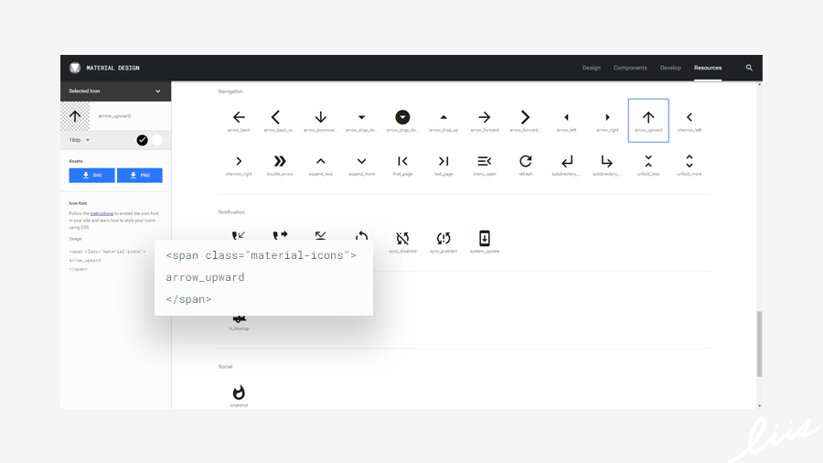
Task: Open the Design menu item
Action: pos(591,68)
